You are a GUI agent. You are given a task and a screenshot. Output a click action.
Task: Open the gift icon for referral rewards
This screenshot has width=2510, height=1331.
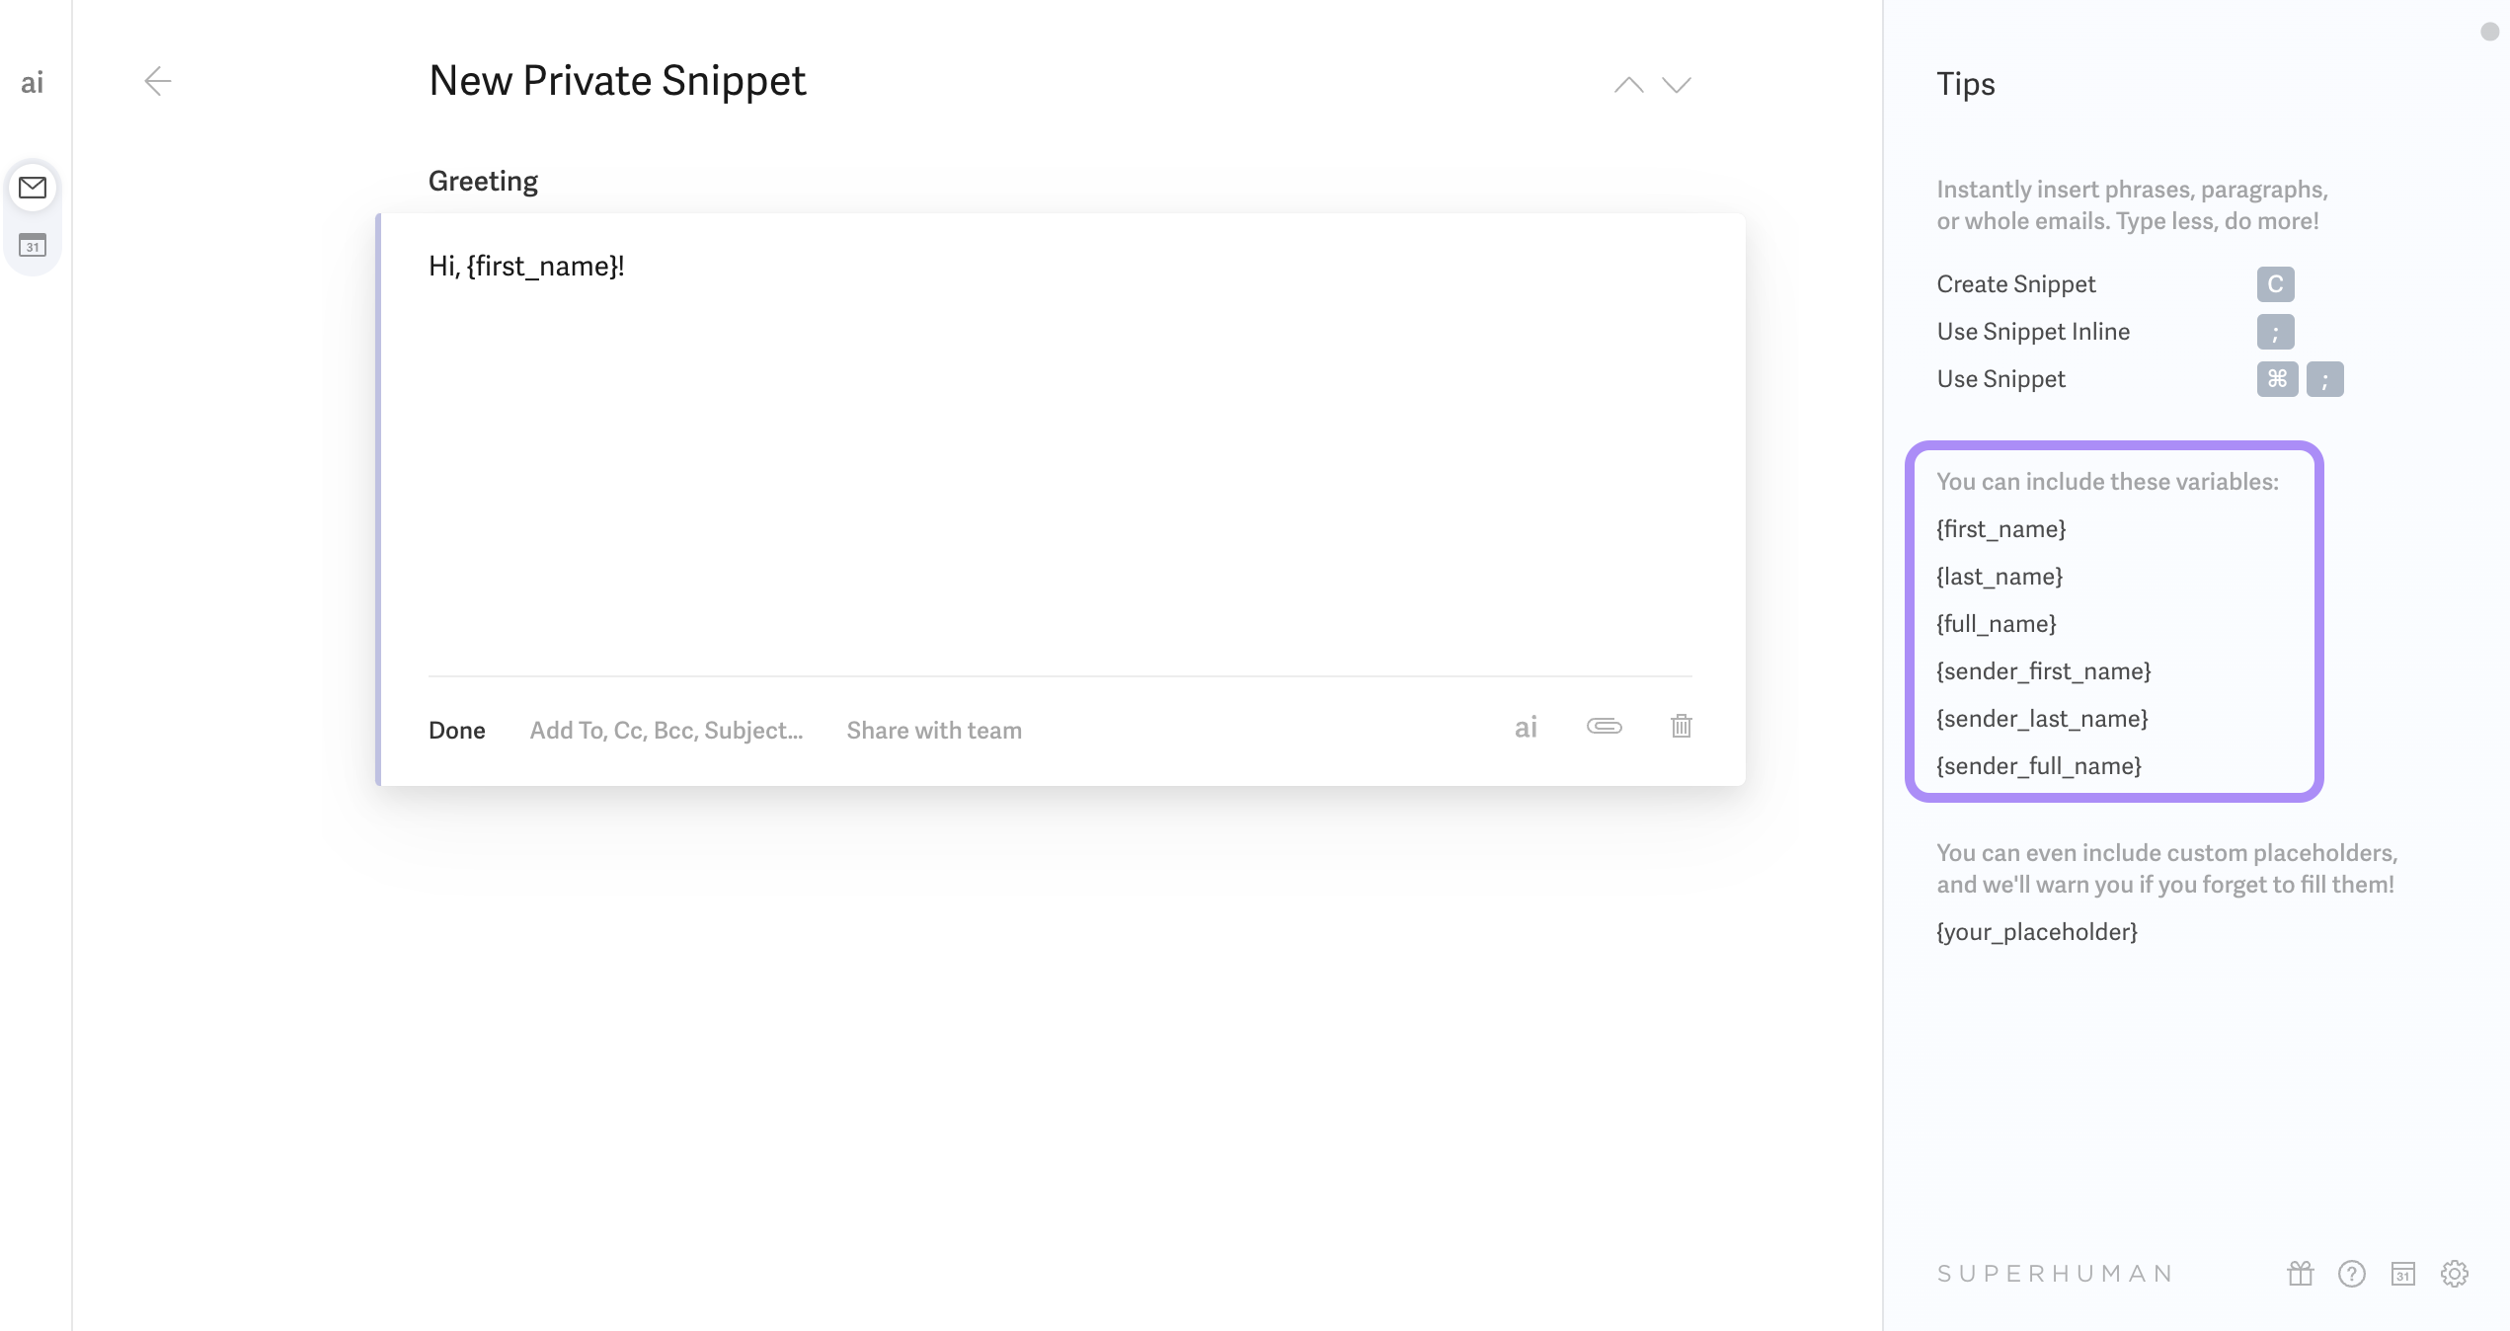coord(2298,1273)
